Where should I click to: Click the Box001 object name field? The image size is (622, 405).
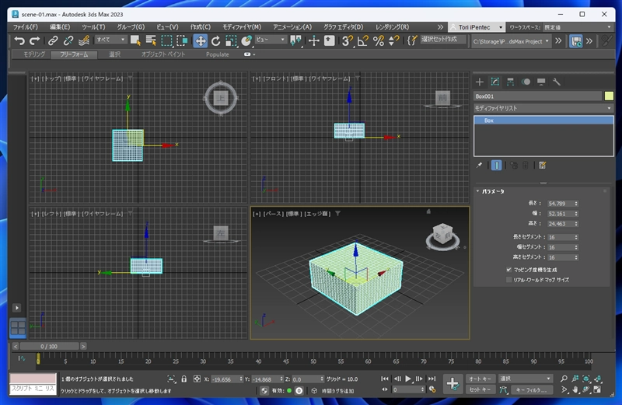[537, 96]
